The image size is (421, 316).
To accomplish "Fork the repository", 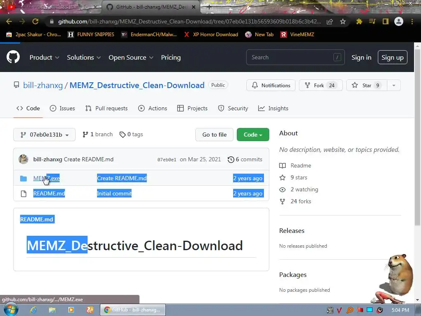I will (321, 85).
